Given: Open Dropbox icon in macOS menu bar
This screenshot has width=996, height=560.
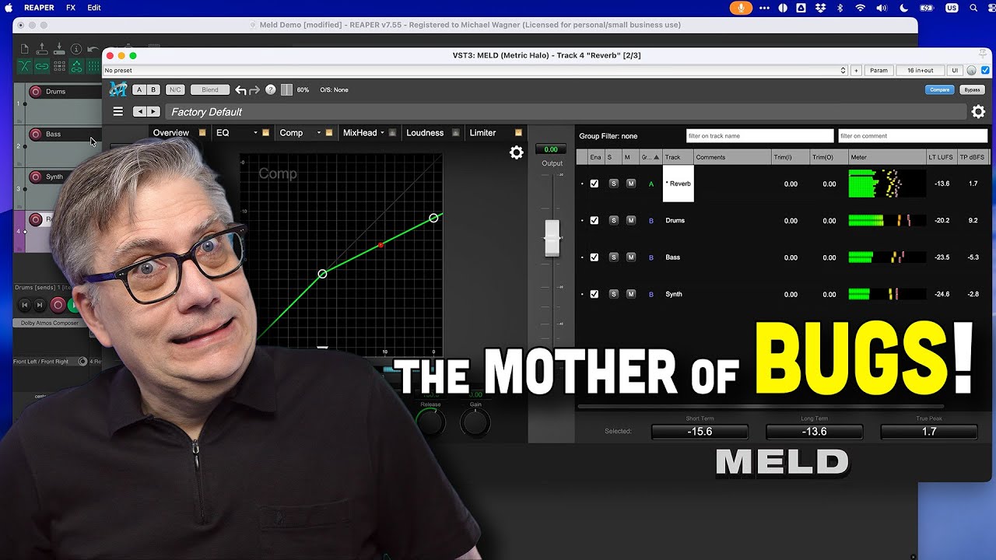Looking at the screenshot, I should coord(820,8).
